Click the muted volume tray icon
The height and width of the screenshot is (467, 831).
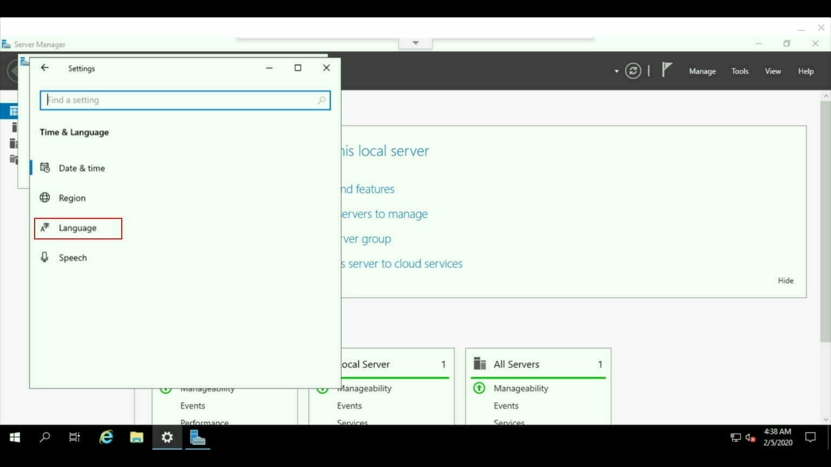tap(750, 438)
